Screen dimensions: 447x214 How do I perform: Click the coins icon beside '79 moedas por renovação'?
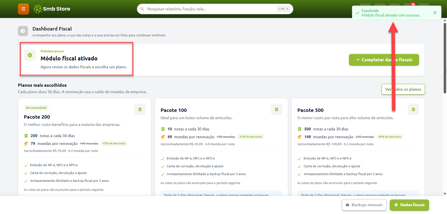(26, 144)
